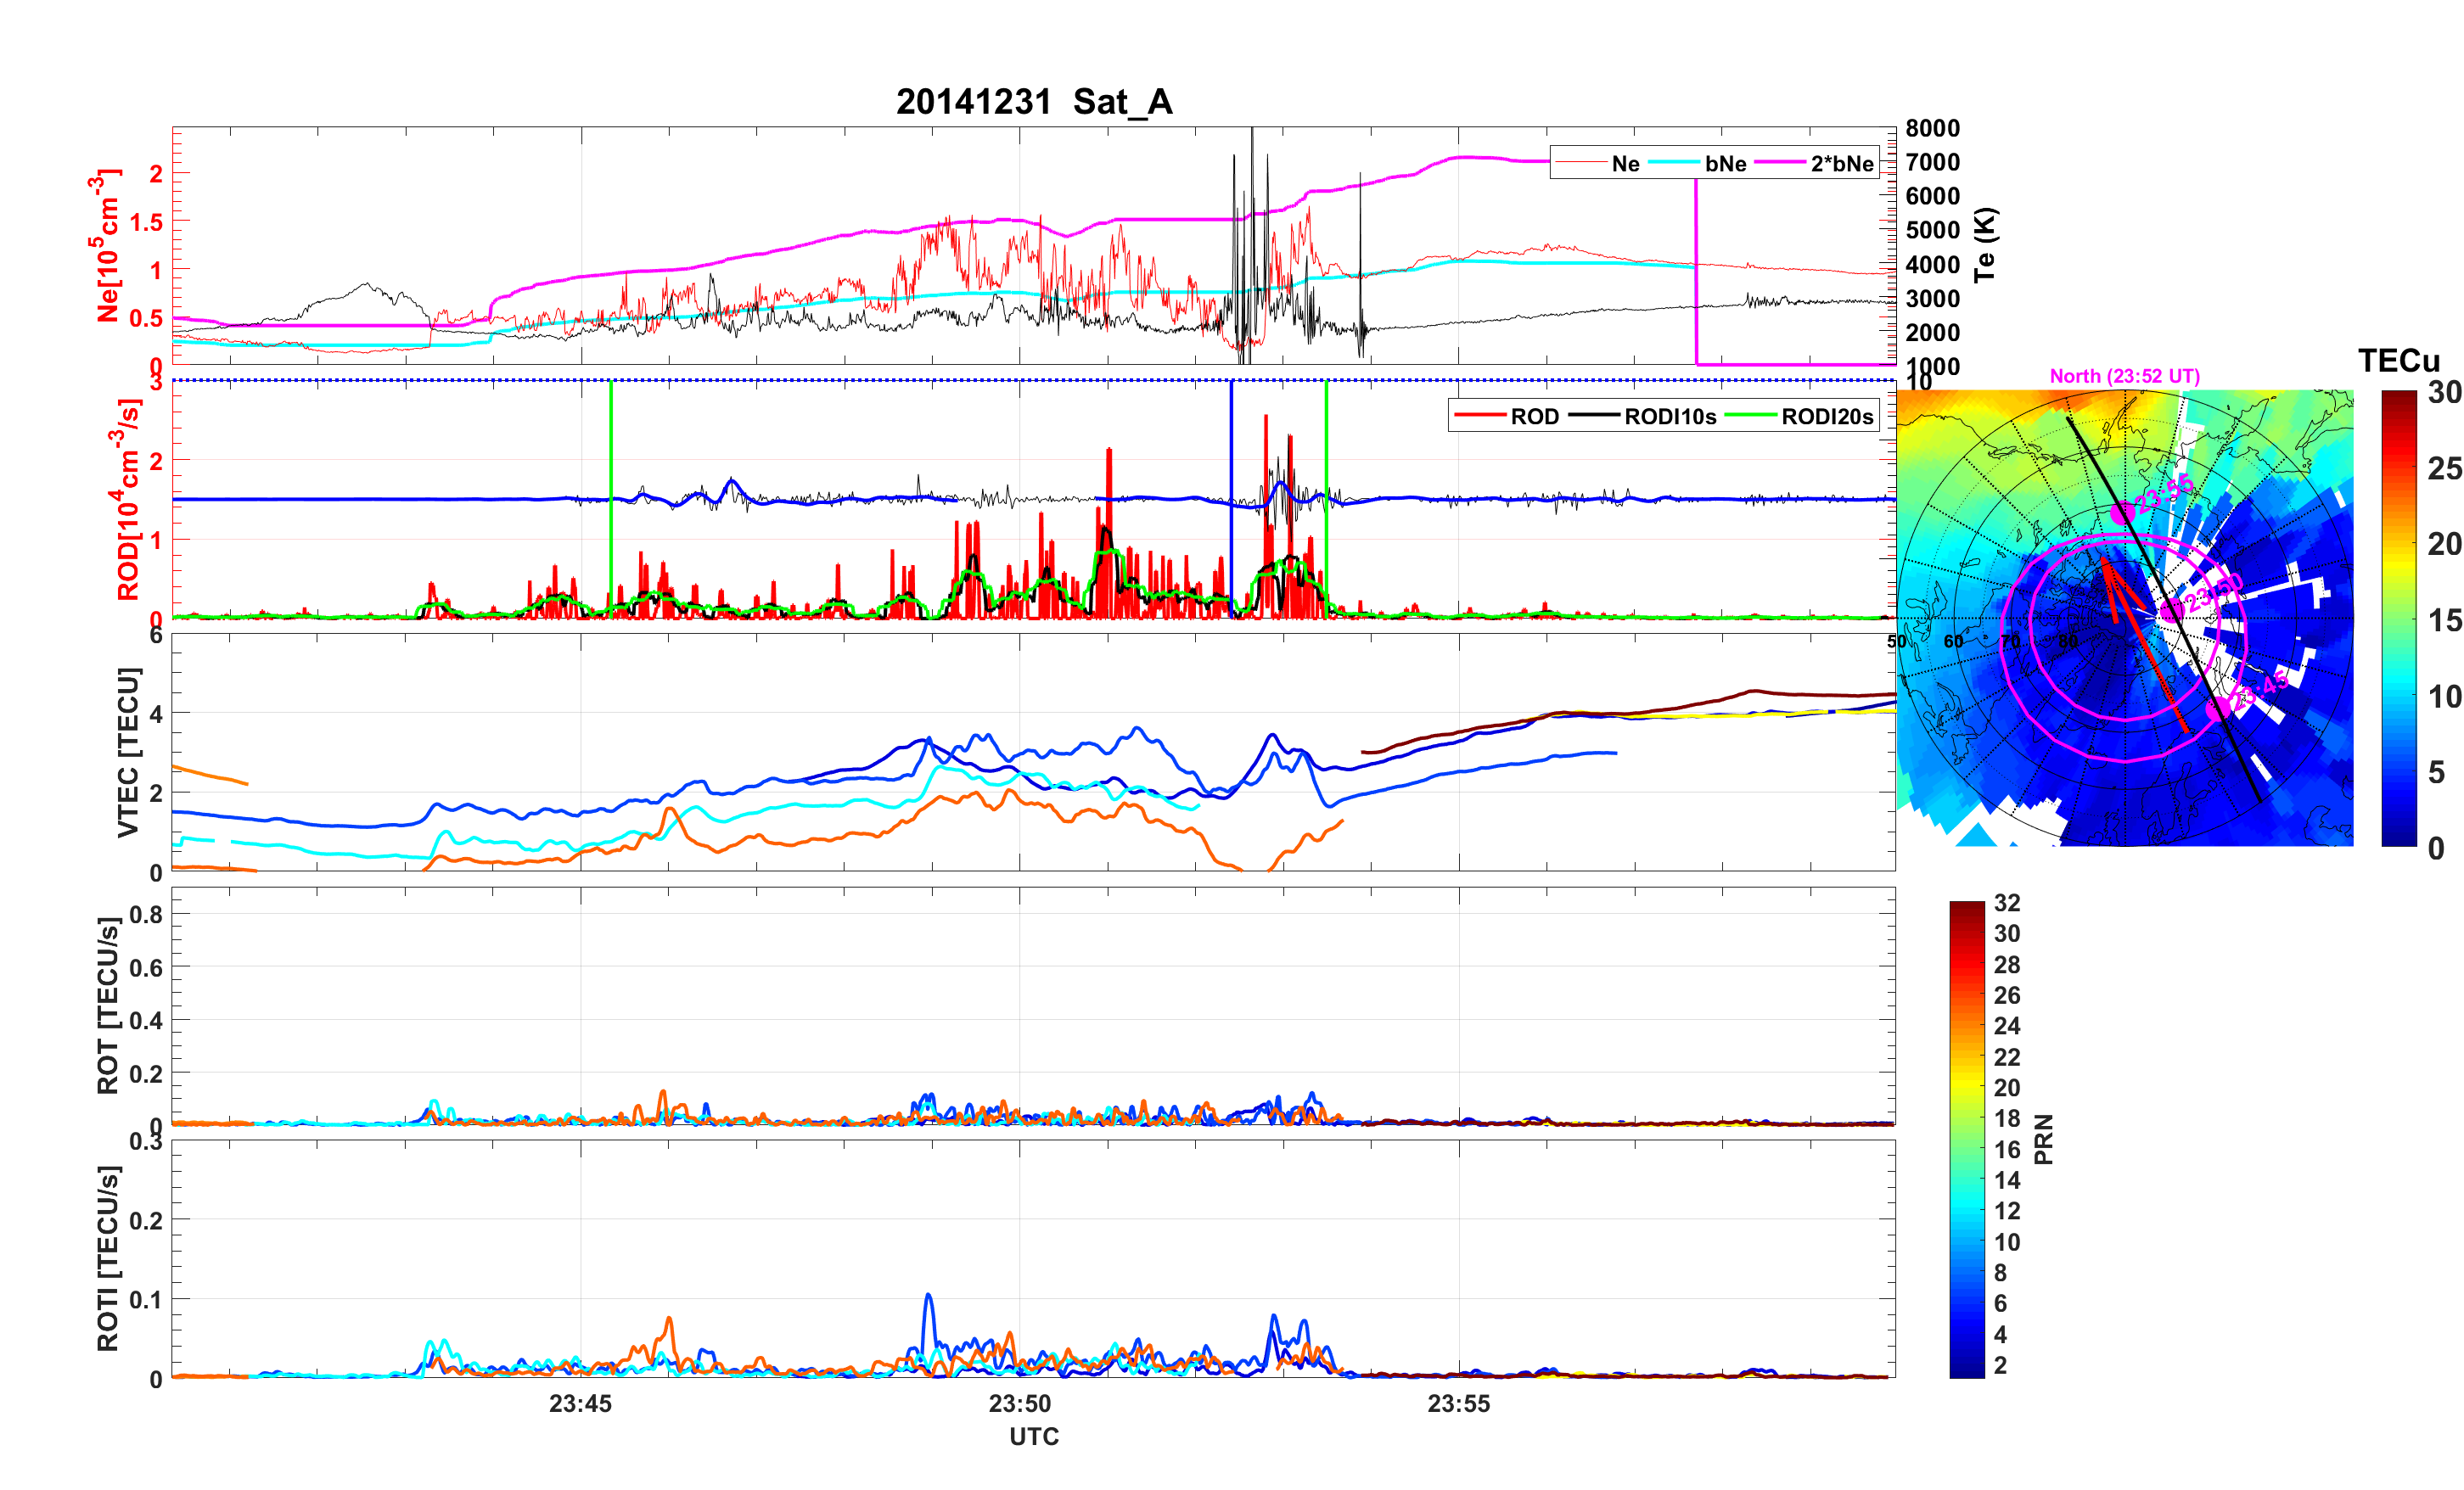Image resolution: width=2464 pixels, height=1490 pixels.
Task: Click the first green vertical line in the ROD panel
Action: pyautogui.click(x=611, y=450)
